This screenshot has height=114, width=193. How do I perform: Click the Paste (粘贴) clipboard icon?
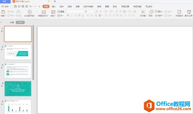point(3,12)
